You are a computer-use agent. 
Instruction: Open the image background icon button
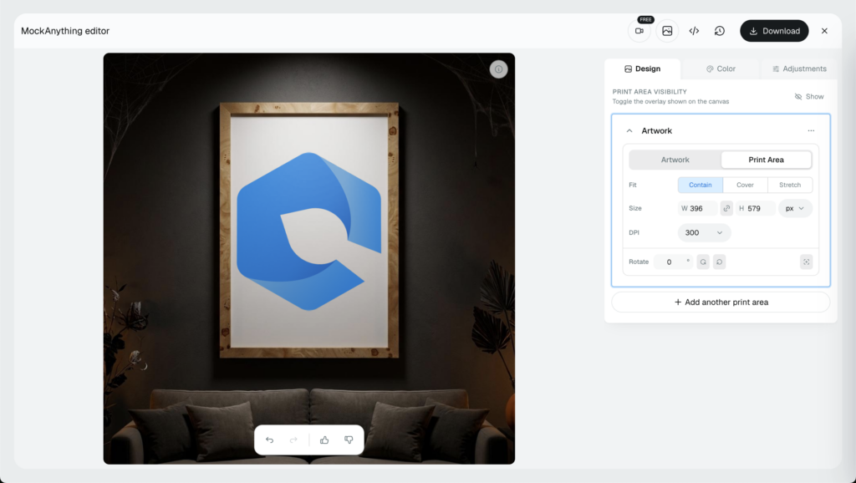click(x=667, y=31)
